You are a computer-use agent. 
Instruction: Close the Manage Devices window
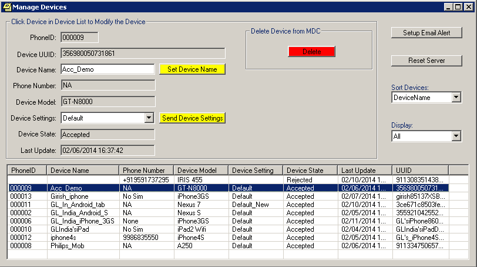tap(469, 7)
